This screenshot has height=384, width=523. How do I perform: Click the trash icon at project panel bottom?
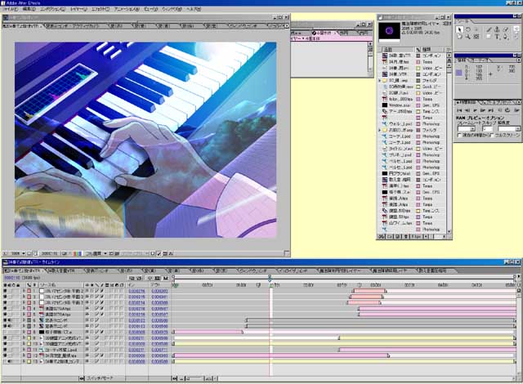[405, 236]
